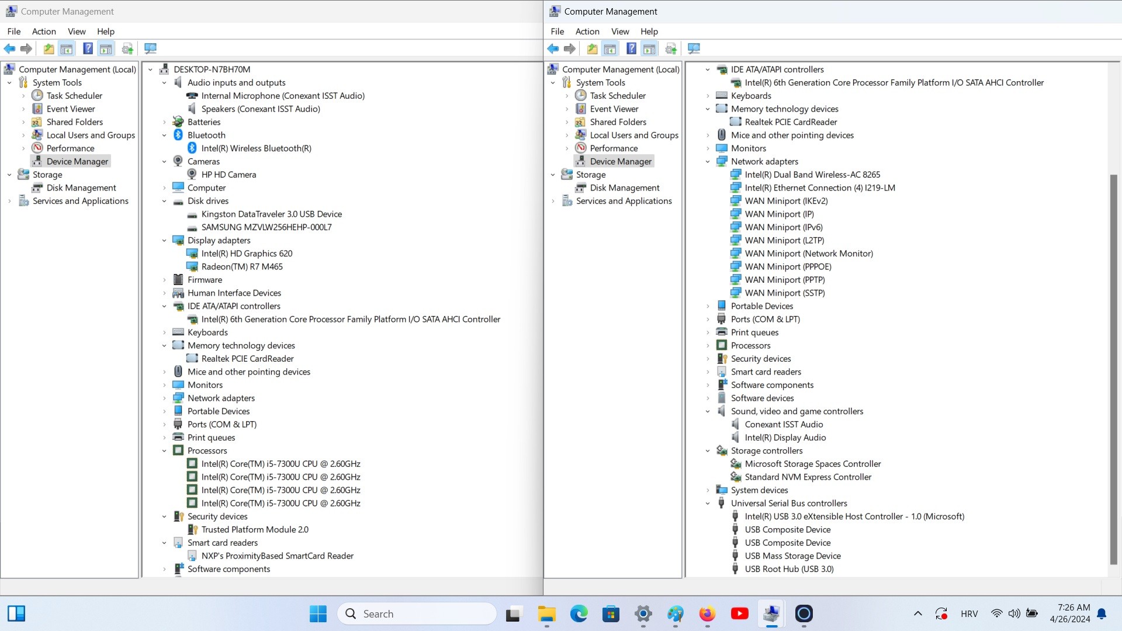The image size is (1122, 631).
Task: Select Disk Management in left tree
Action: [x=81, y=188]
